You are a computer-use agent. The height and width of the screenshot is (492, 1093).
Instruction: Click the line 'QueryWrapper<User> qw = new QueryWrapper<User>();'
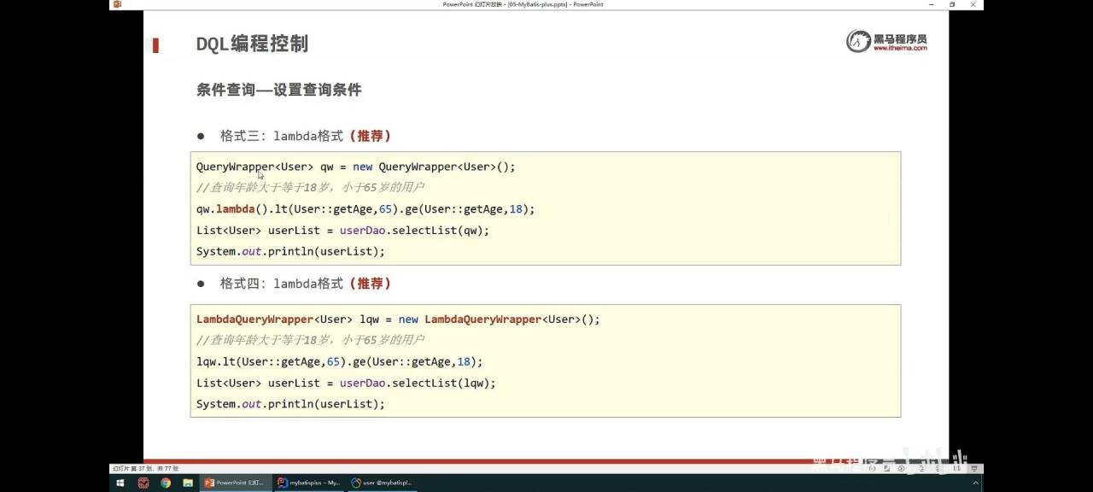point(356,167)
